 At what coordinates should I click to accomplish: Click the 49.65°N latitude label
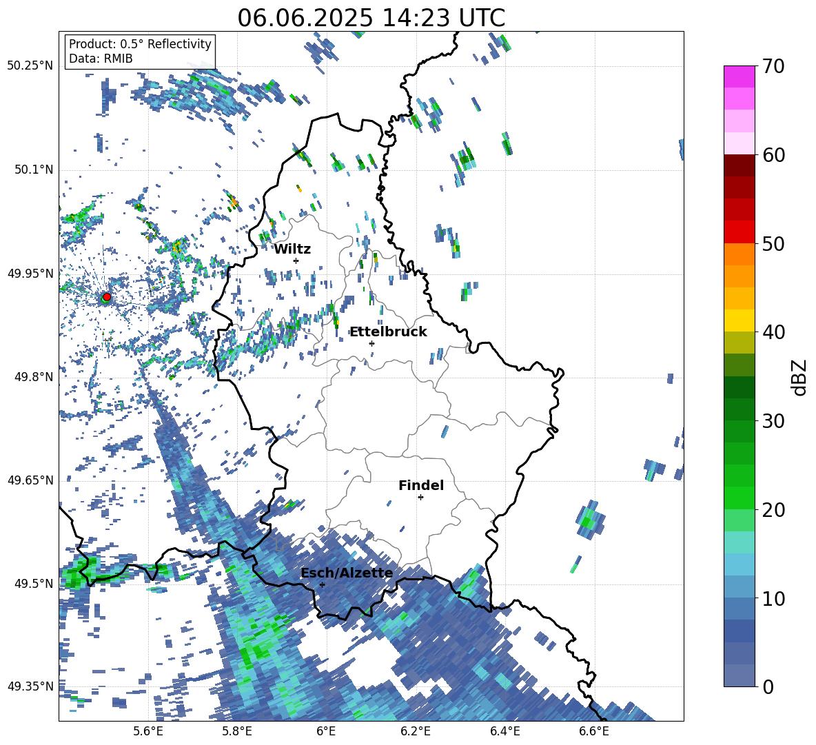(x=30, y=480)
